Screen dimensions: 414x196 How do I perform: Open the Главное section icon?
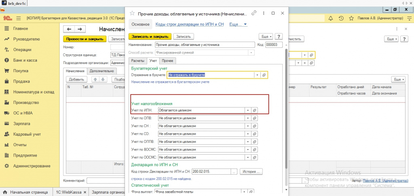7,29
